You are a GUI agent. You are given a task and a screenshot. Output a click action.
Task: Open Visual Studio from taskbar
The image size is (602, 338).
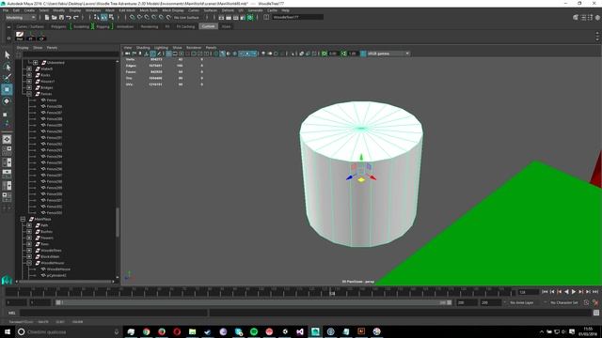point(300,331)
